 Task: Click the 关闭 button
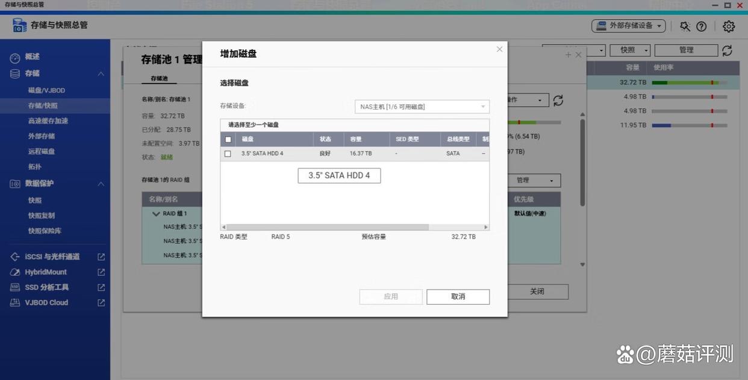point(537,291)
